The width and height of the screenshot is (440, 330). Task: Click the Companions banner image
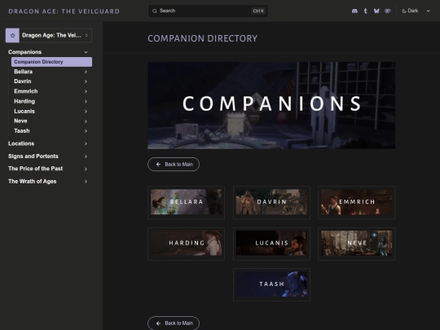(x=271, y=105)
